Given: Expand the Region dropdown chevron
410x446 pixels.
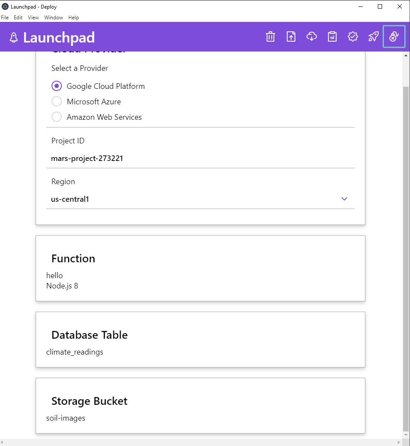Looking at the screenshot, I should 344,199.
